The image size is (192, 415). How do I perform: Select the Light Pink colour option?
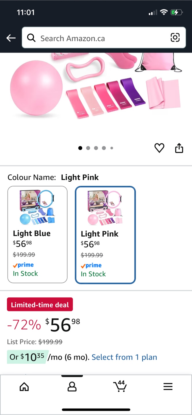[105, 235]
